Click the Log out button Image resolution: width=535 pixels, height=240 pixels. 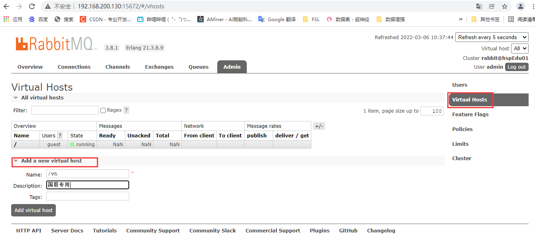[517, 67]
